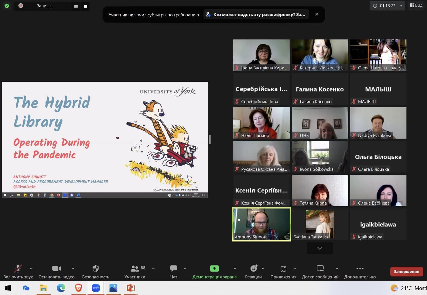The width and height of the screenshot is (427, 295).
Task: Click the divider handle beside shared slide
Action: (210, 139)
